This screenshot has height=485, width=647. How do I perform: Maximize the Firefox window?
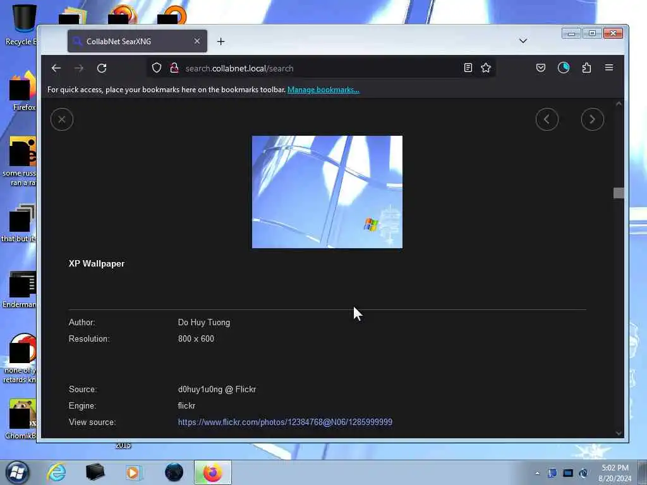592,33
